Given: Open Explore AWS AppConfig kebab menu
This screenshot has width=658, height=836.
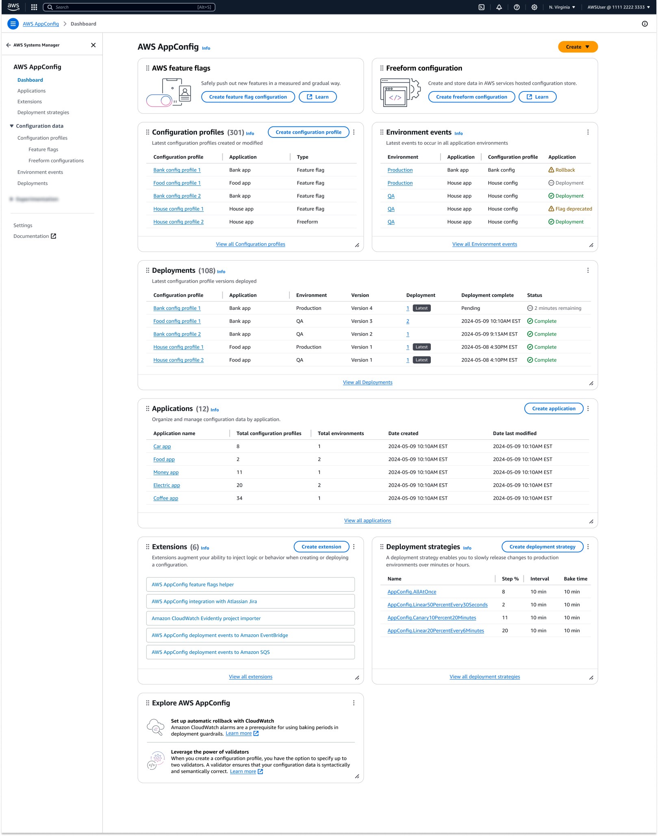Looking at the screenshot, I should (354, 703).
